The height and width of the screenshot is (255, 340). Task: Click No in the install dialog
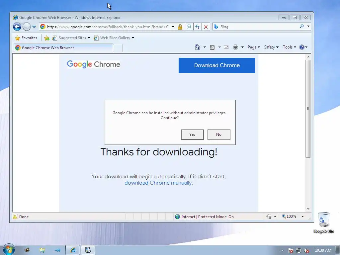219,134
